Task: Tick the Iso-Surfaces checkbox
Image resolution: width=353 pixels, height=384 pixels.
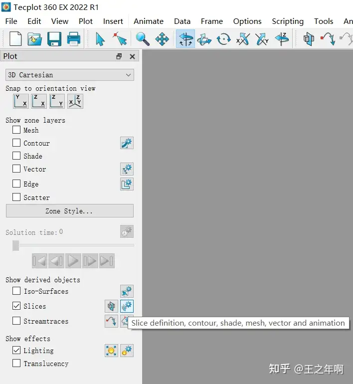Action: (16, 291)
